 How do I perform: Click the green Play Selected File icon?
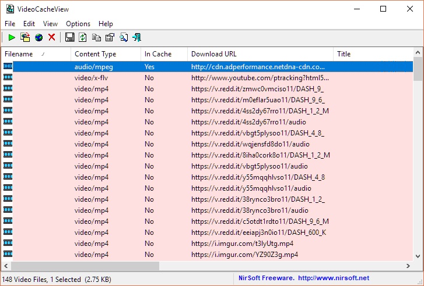pos(11,37)
